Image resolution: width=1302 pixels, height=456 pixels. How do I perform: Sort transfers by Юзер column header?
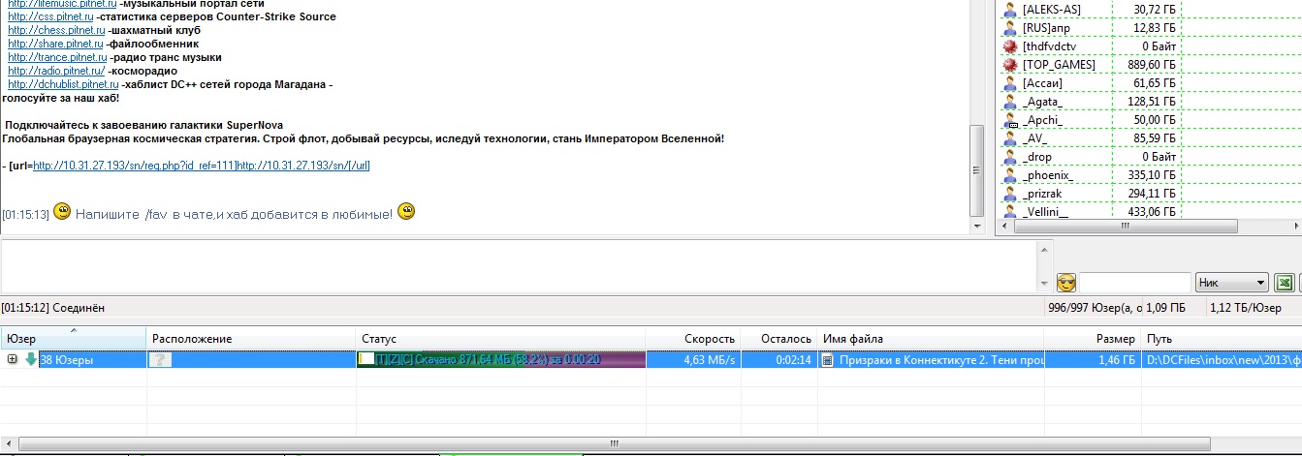click(x=73, y=339)
